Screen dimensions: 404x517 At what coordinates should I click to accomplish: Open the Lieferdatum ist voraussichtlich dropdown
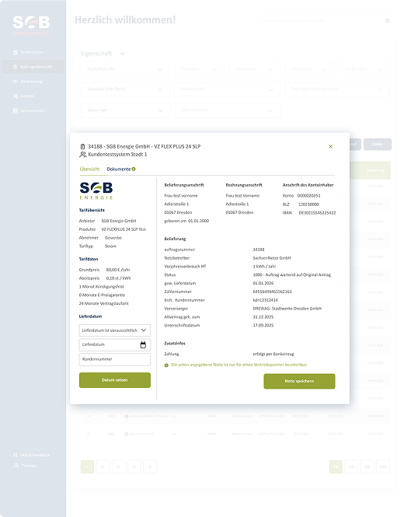point(115,330)
